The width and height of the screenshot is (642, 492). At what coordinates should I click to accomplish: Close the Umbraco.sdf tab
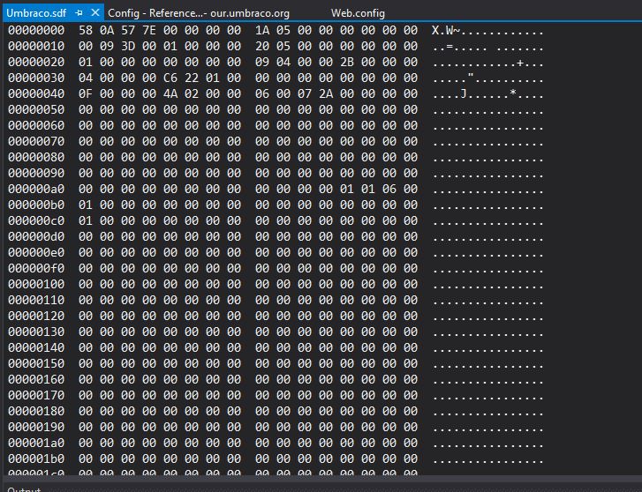tap(95, 13)
